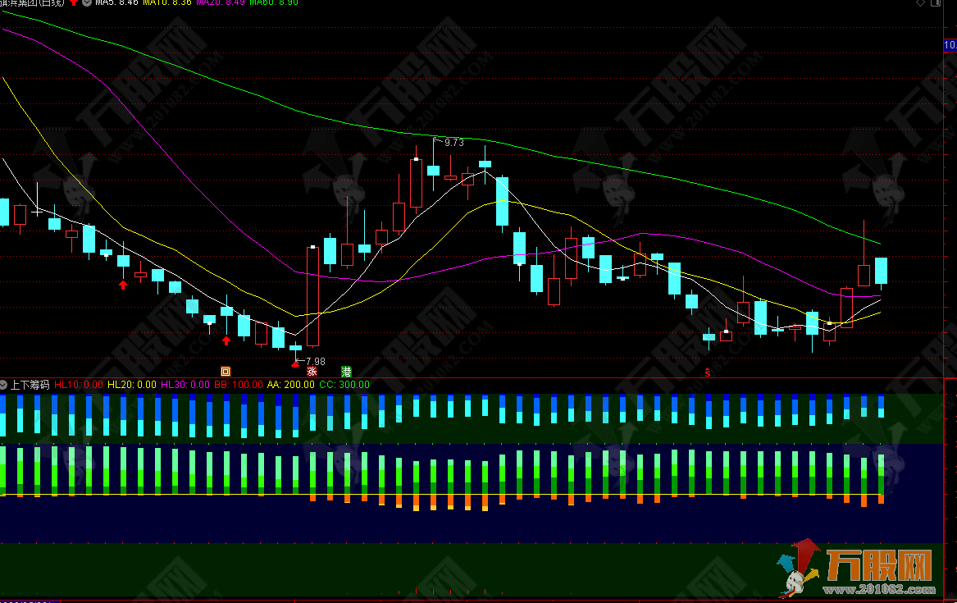Click the MA5 8.46 label
The width and height of the screenshot is (957, 603).
tap(116, 2)
